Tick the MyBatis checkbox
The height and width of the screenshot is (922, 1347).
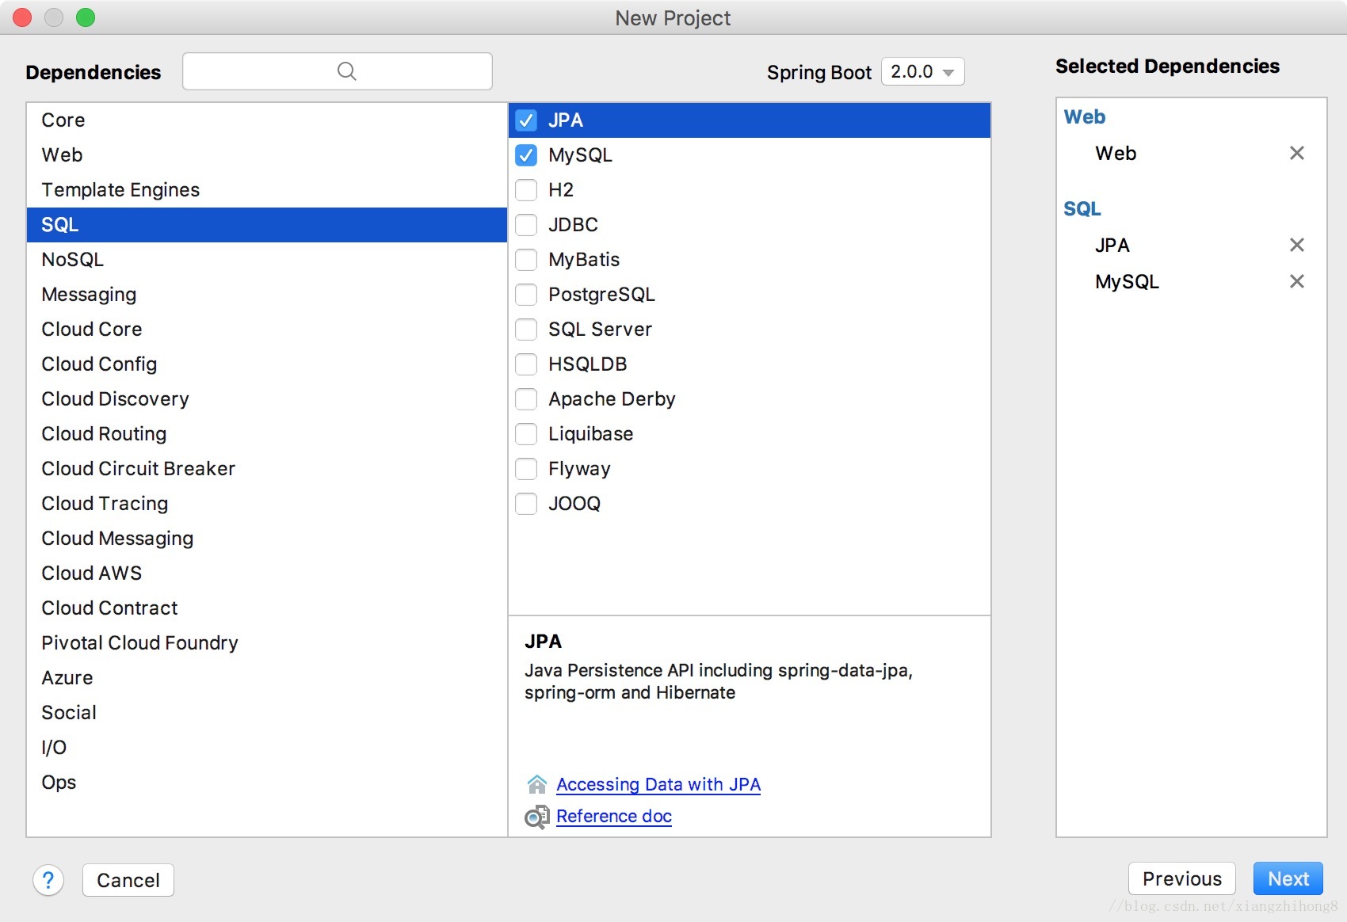click(x=526, y=260)
